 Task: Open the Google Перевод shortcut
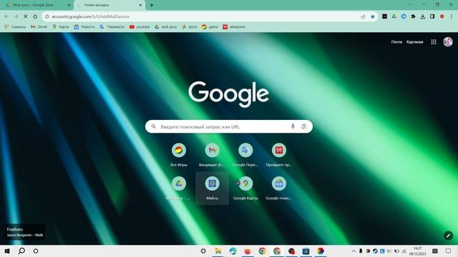[x=245, y=155]
